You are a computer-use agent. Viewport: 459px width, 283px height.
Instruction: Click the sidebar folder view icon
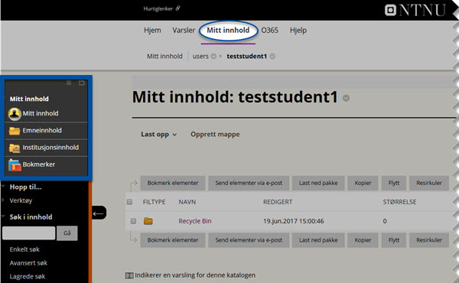pos(82,83)
